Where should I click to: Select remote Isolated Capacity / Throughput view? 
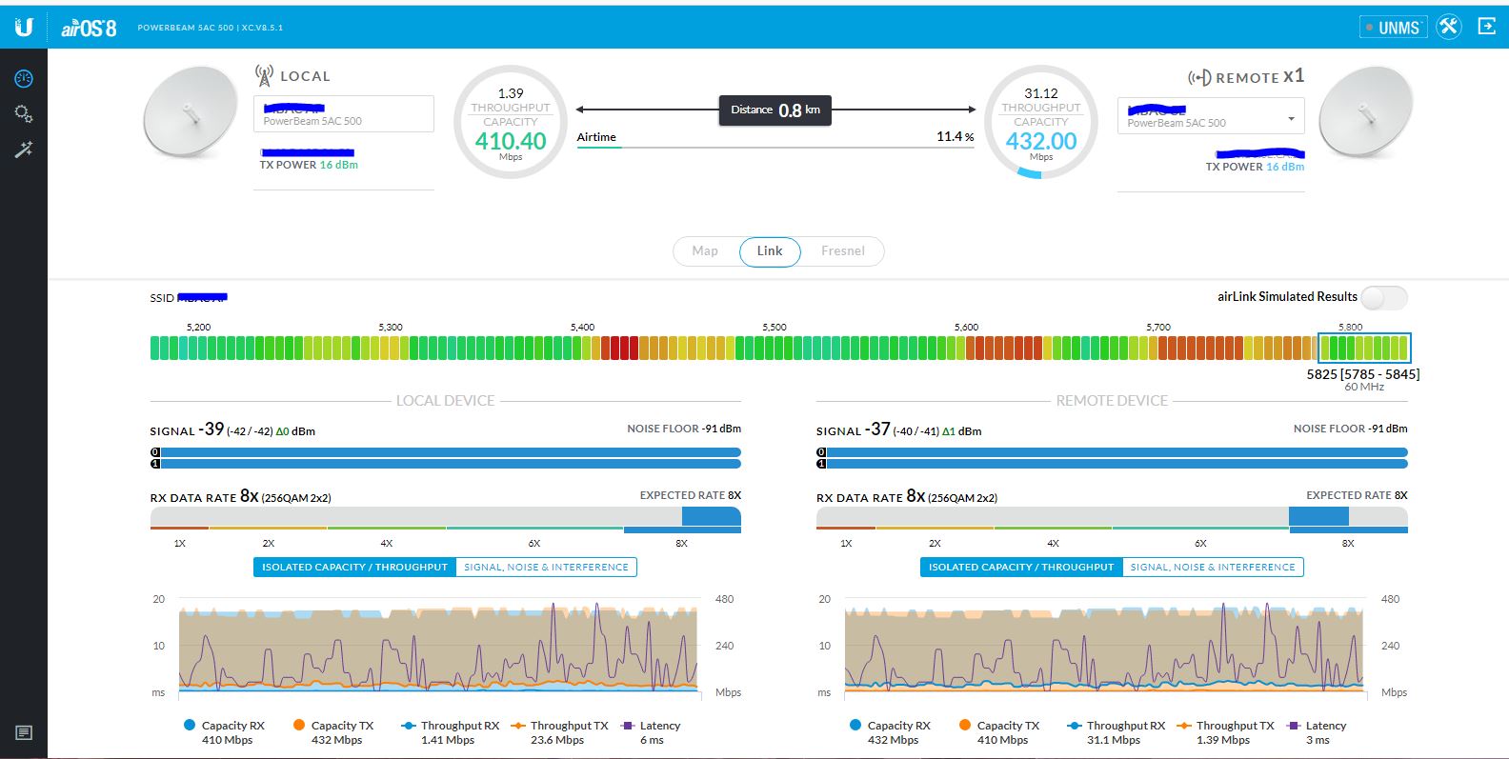pyautogui.click(x=1020, y=568)
